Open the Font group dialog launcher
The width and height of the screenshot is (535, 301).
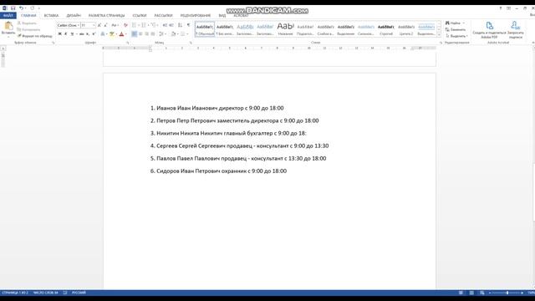[128, 43]
